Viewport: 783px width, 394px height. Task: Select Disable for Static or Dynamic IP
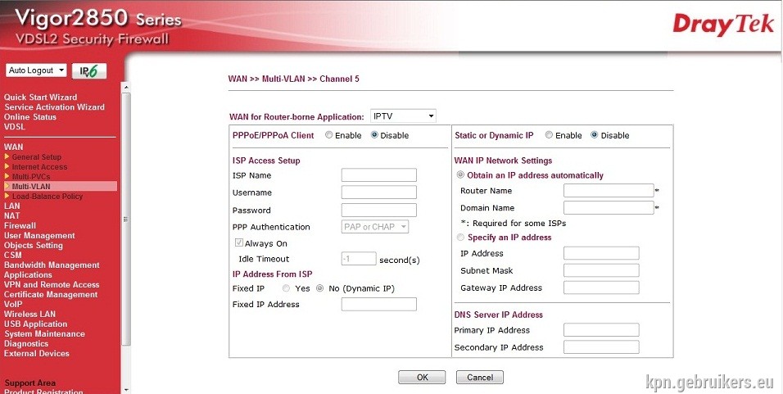click(x=595, y=135)
